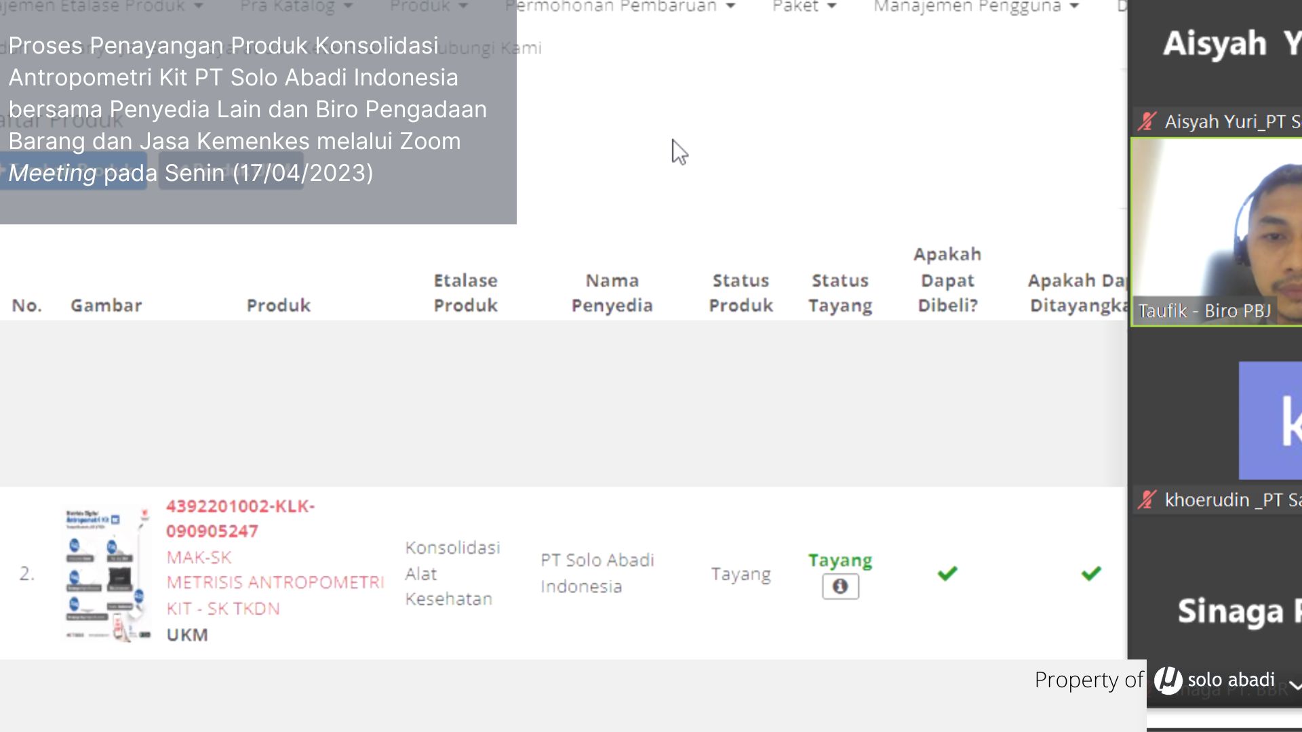Click the Gambar column header

tap(106, 306)
